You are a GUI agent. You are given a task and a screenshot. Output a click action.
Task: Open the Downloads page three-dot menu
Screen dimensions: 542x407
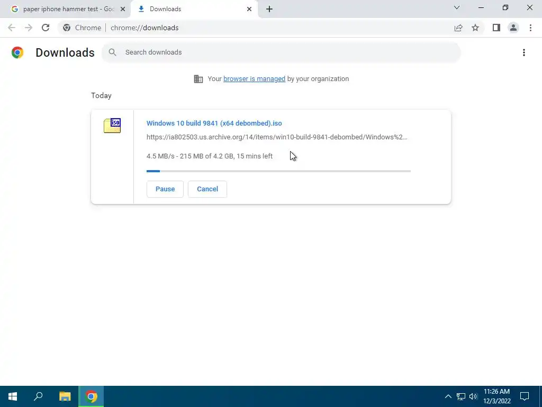click(x=524, y=52)
